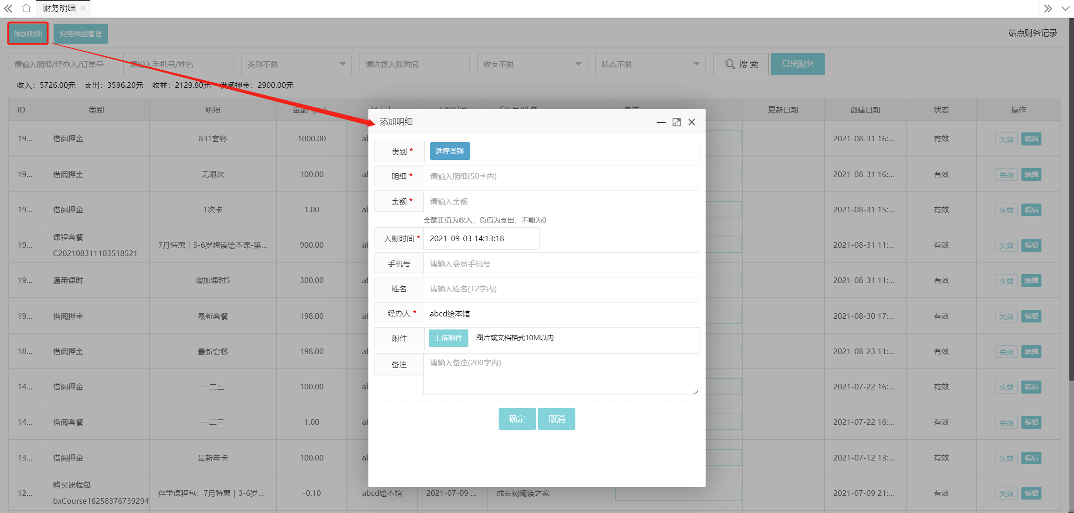Click the 搜索 button

[741, 64]
